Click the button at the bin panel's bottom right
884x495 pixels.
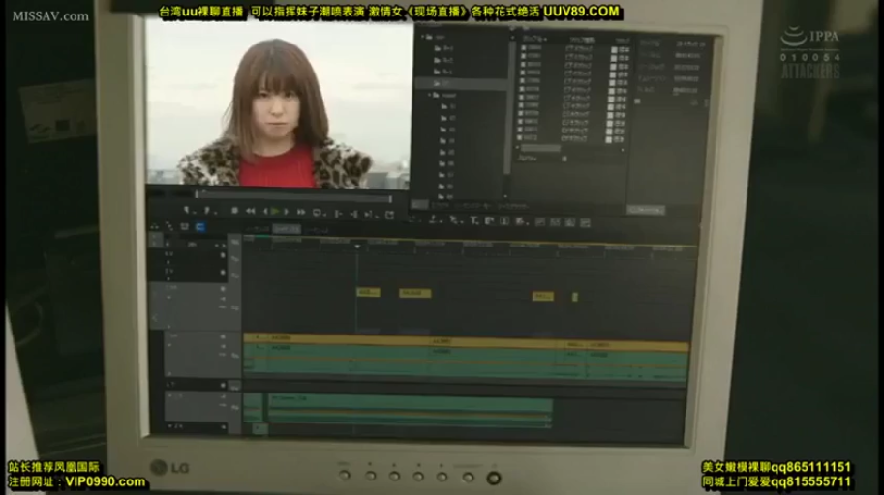tap(645, 209)
